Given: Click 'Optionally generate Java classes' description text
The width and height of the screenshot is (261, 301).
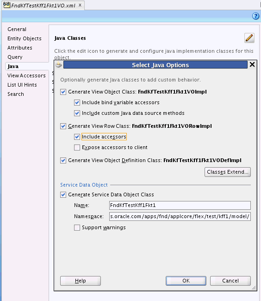Looking at the screenshot, I should (130, 80).
